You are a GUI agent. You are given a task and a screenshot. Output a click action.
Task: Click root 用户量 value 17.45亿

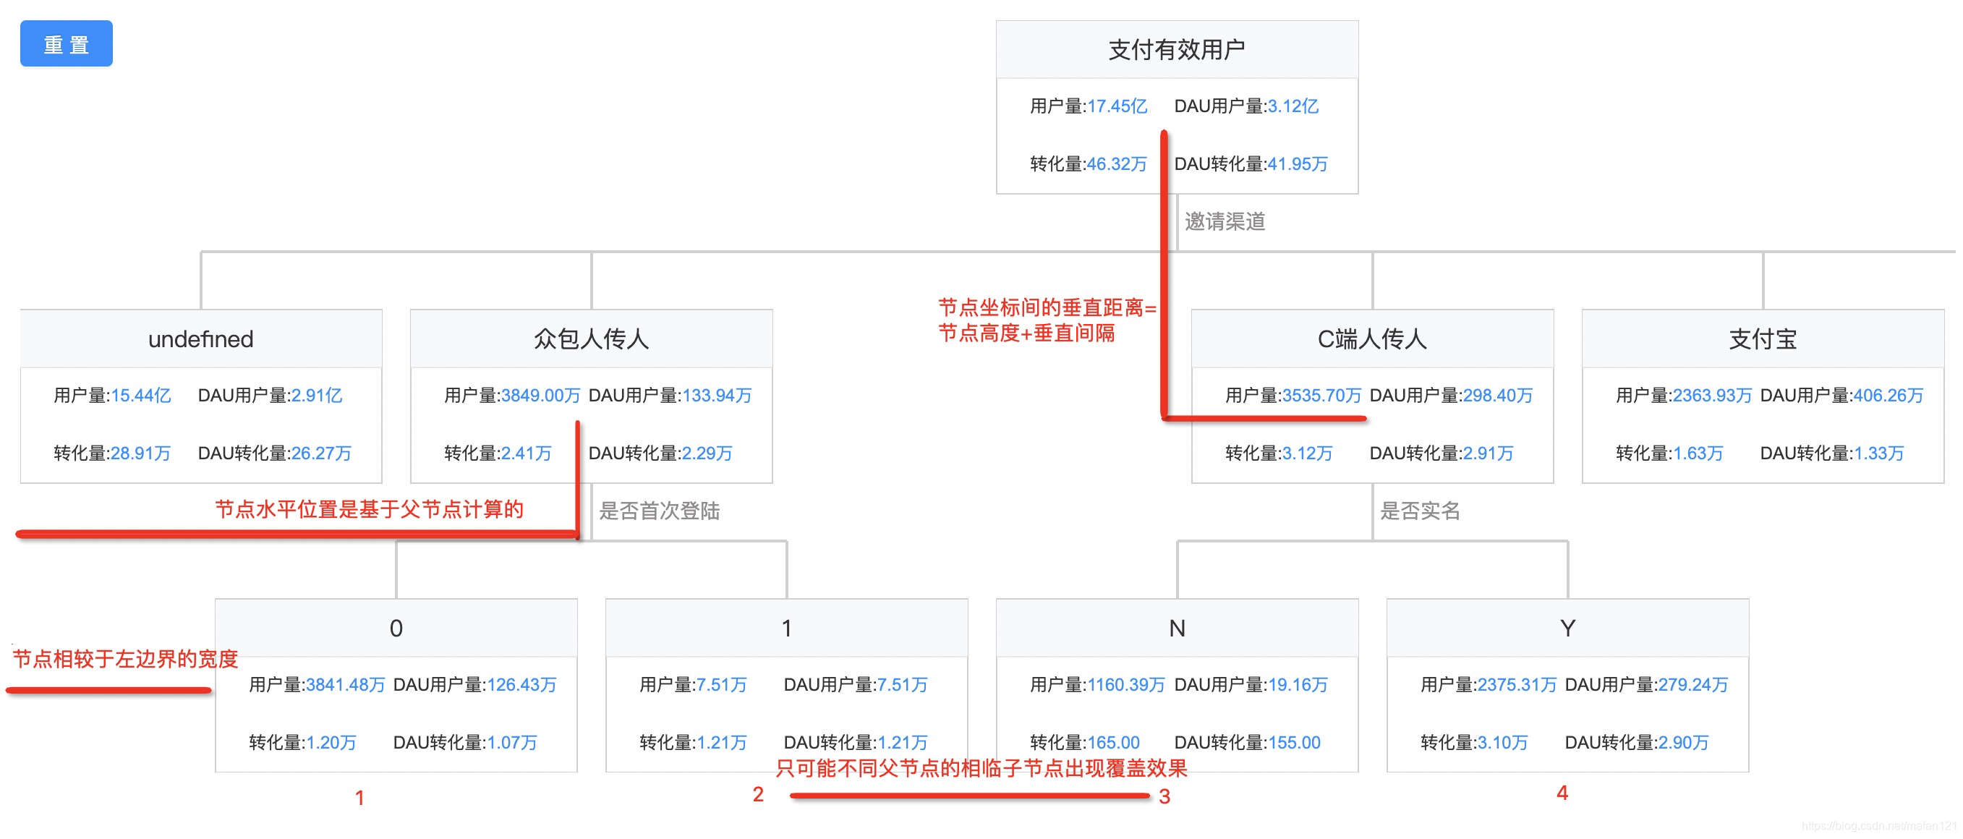[x=1117, y=106]
